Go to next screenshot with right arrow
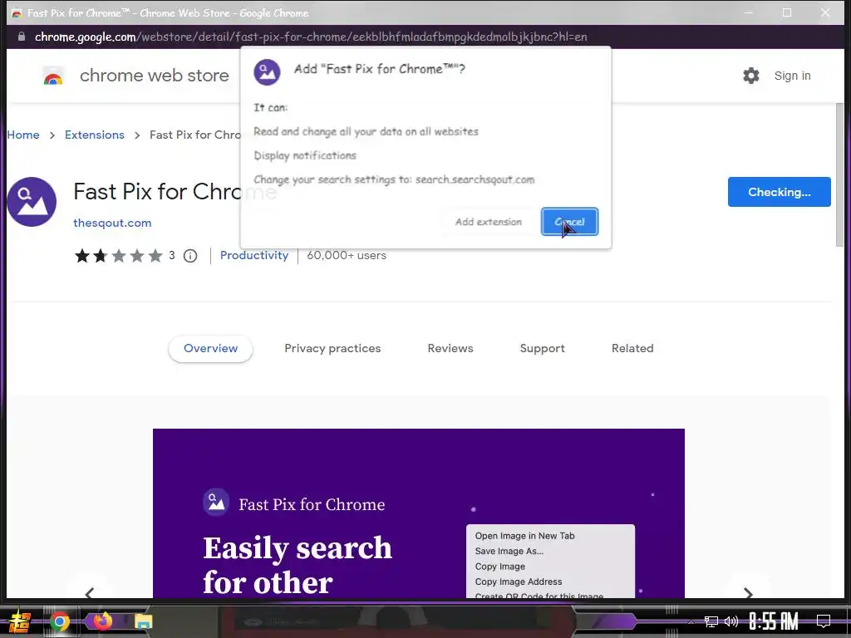 click(x=748, y=593)
